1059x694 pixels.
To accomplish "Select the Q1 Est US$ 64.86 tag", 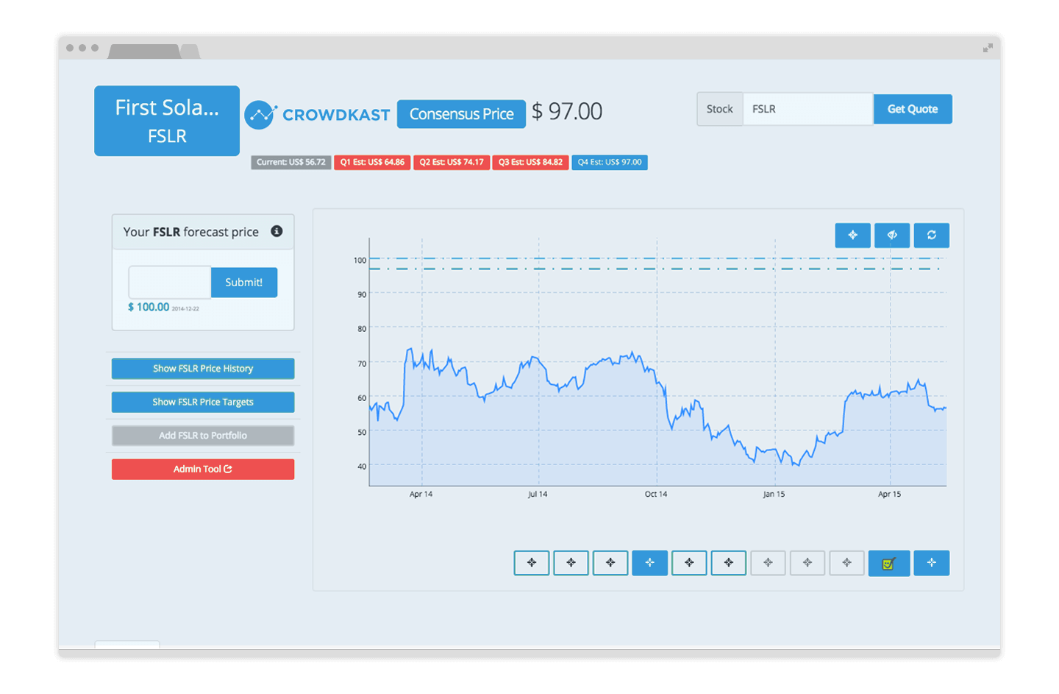I will [x=372, y=163].
